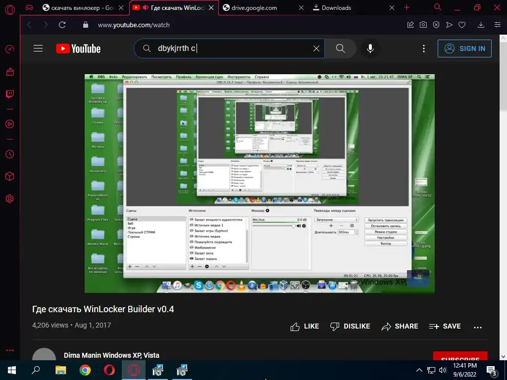View site security lock info
Screen dimensions: 507x380
point(85,25)
